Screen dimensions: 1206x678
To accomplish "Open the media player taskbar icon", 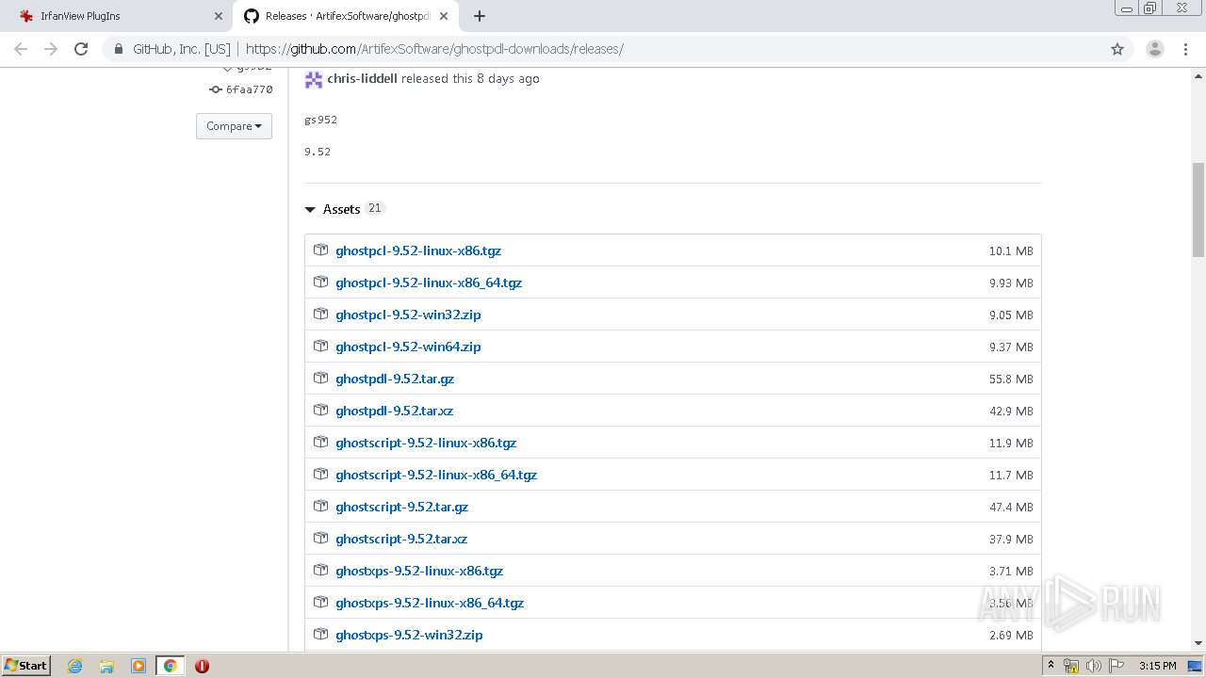I will [139, 666].
